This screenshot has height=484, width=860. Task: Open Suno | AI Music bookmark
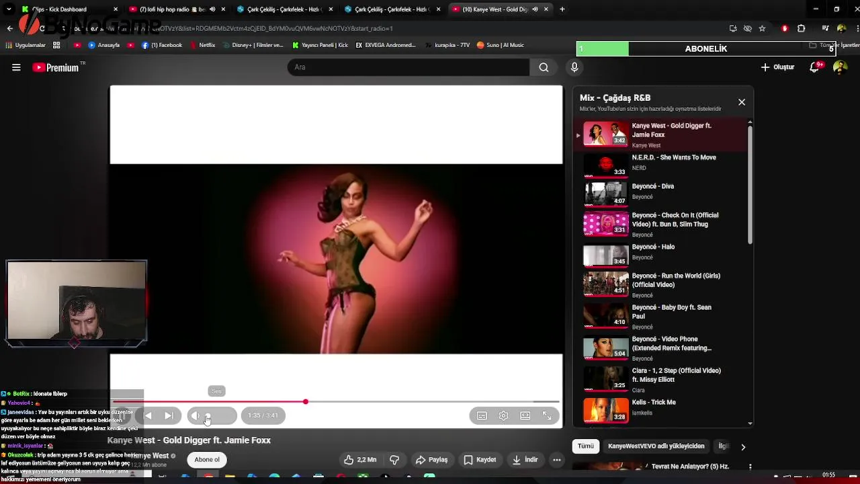coord(501,45)
